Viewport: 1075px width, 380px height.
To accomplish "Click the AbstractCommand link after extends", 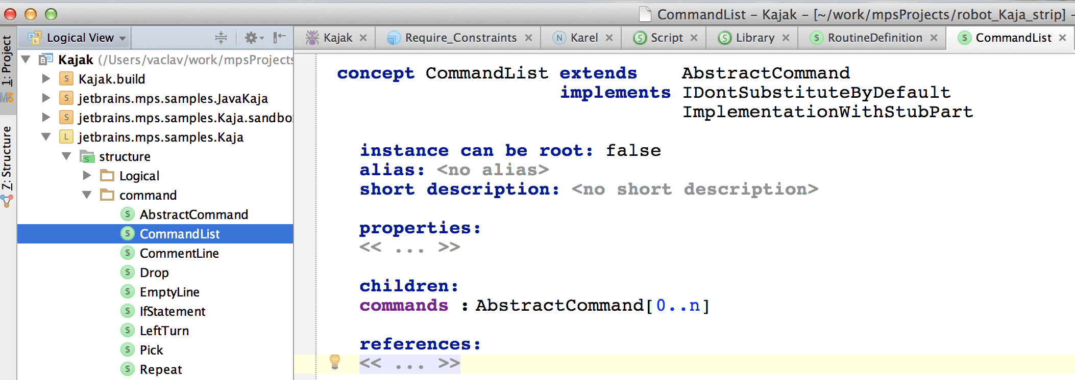I will tap(766, 73).
